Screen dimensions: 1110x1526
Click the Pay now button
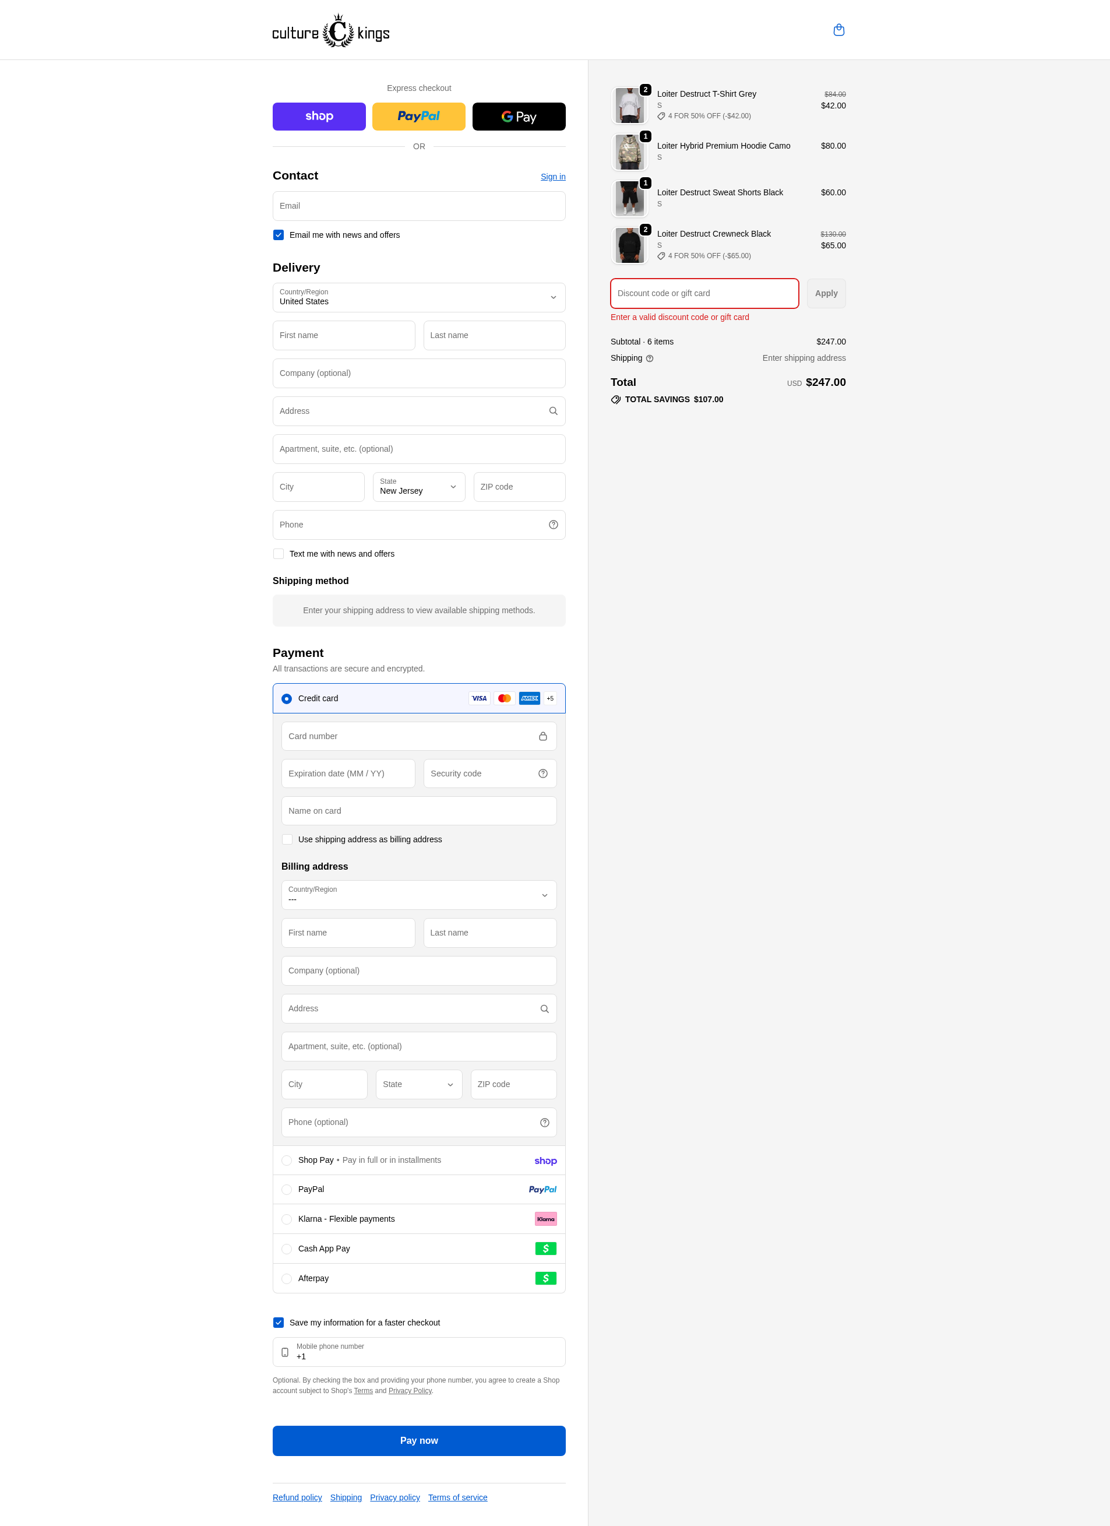418,1440
